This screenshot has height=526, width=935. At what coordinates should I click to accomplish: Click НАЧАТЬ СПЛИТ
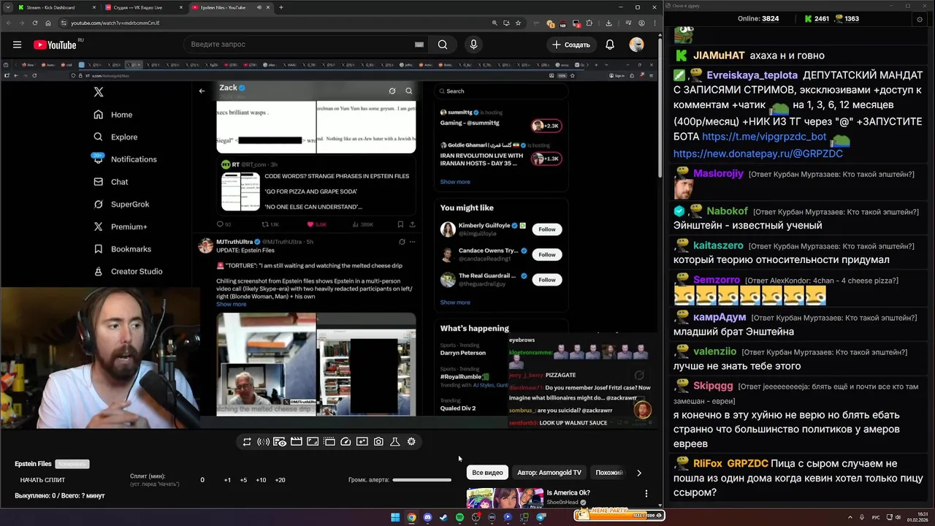coord(42,480)
